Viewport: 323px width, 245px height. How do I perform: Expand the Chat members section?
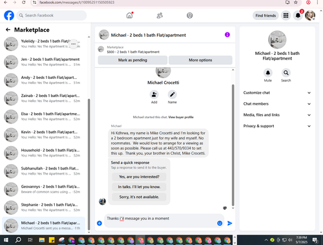[277, 104]
